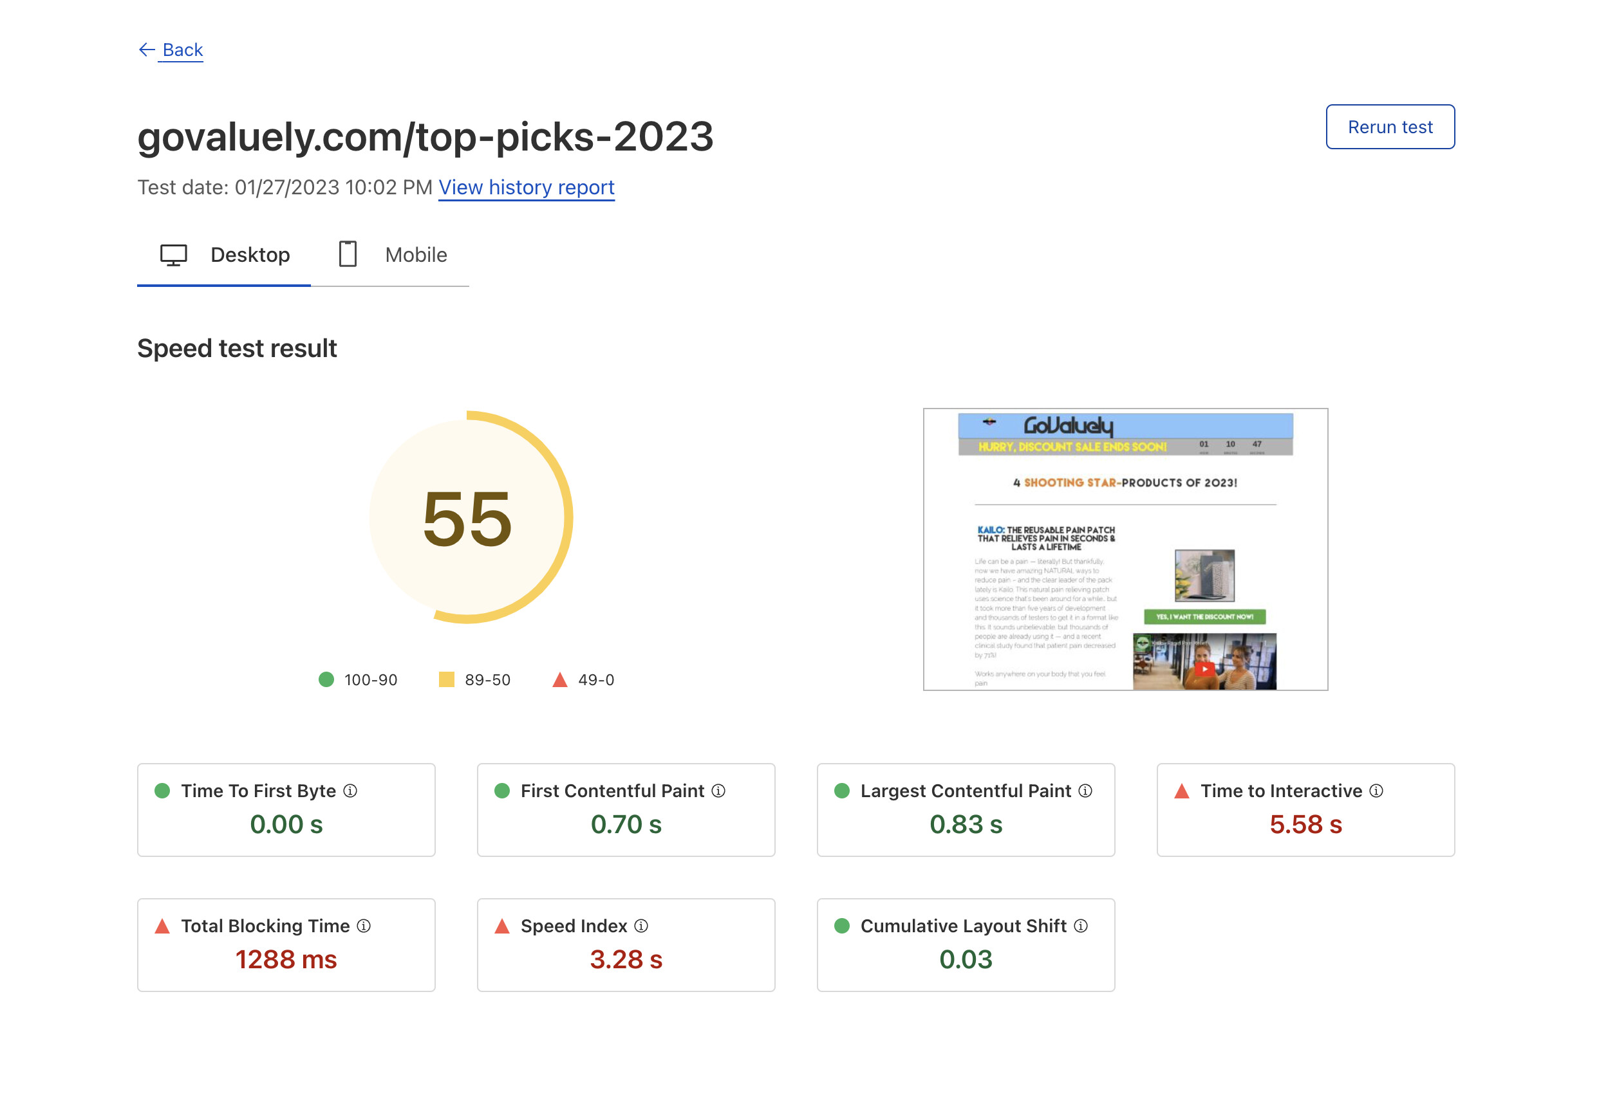Click the Time to Interactive info icon
Screen dimensions: 1608x1095
(1376, 791)
